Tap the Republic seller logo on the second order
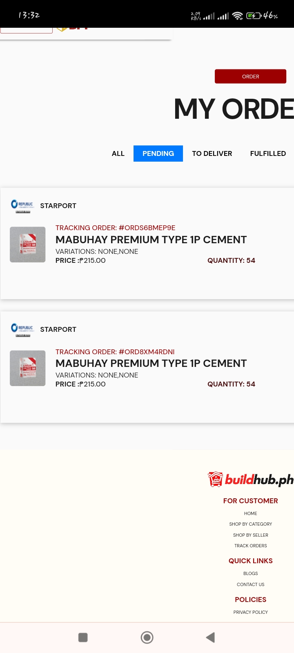Image resolution: width=294 pixels, height=653 pixels. tap(22, 329)
